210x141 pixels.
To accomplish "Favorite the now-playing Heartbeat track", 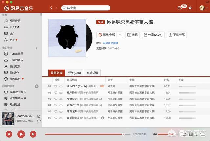I will pos(39,121).
